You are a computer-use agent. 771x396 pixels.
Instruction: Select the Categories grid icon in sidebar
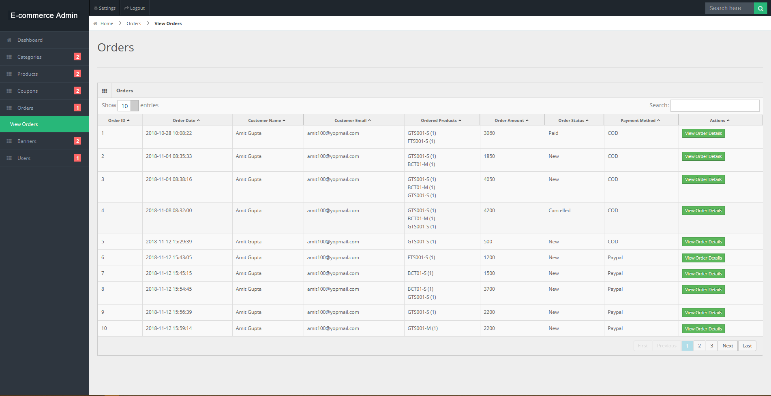9,57
